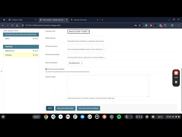Open the Terminal app in the shelf
The width and height of the screenshot is (182, 137).
point(112,117)
